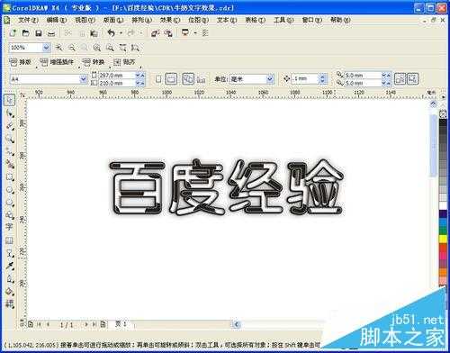The image size is (450, 353).
Task: Select the Freehand drawing tool
Action: point(10,151)
